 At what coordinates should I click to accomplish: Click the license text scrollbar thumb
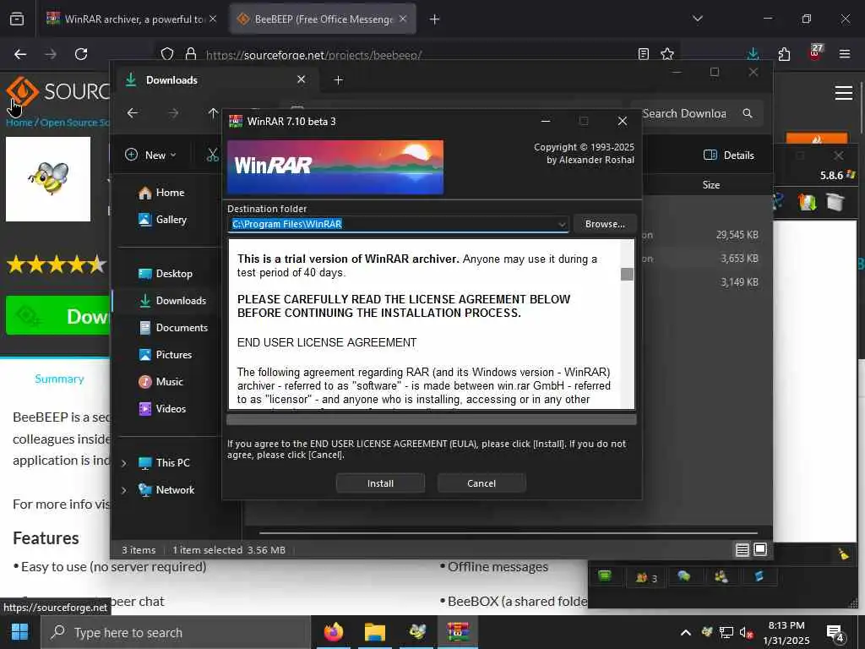click(627, 274)
